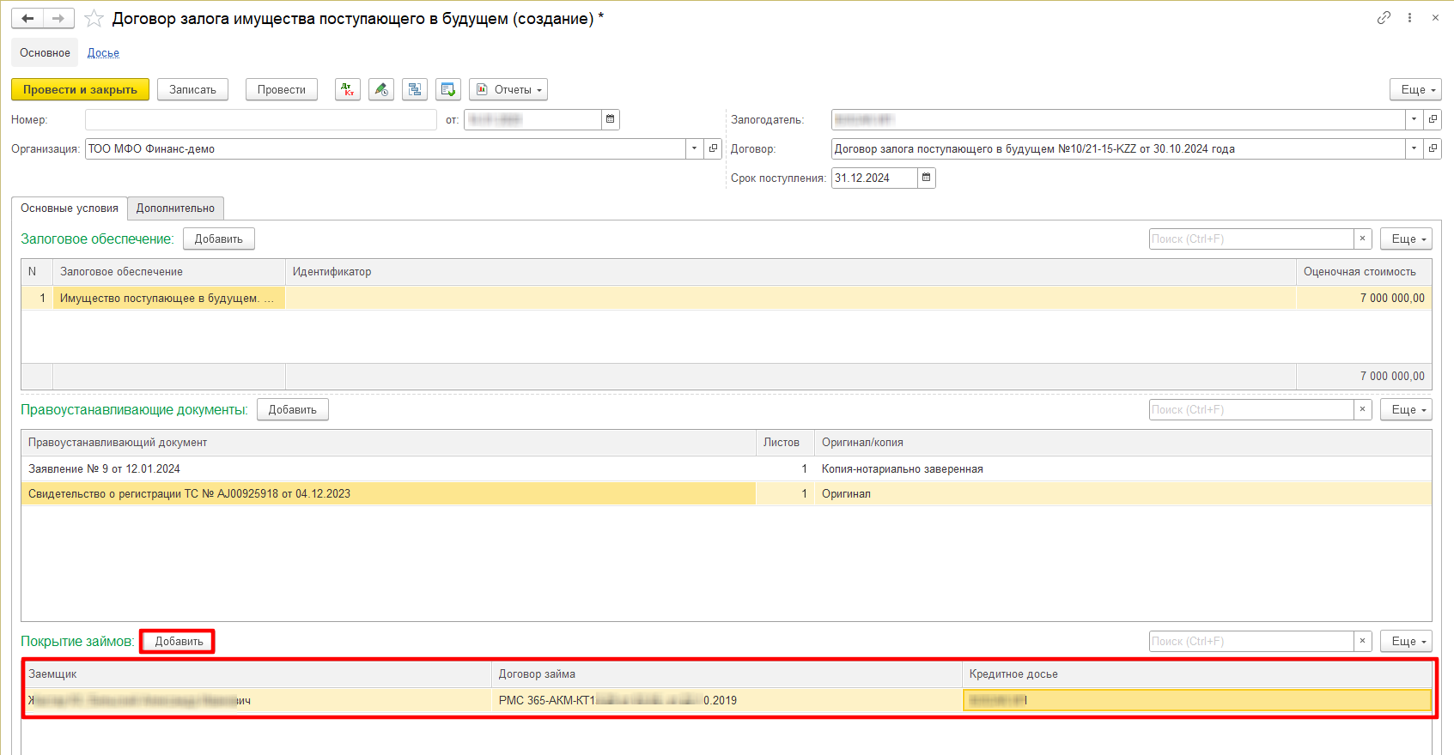
Task: Click the Правоустанавливающий документ column header
Action: pos(388,443)
